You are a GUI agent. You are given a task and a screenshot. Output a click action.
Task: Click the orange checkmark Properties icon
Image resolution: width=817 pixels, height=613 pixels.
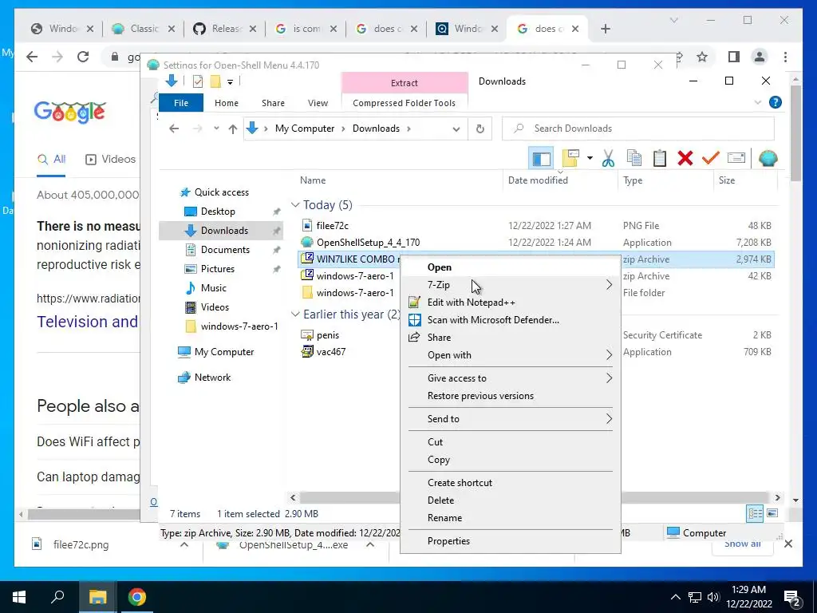(x=710, y=158)
